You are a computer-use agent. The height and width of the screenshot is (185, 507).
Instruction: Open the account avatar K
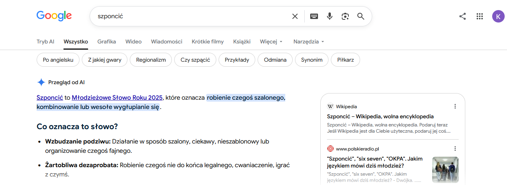pos(498,16)
